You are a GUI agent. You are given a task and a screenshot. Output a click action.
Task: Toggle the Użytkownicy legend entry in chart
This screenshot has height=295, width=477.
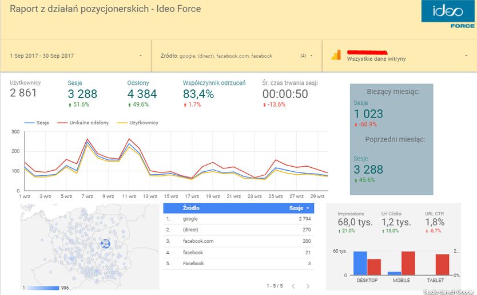138,123
